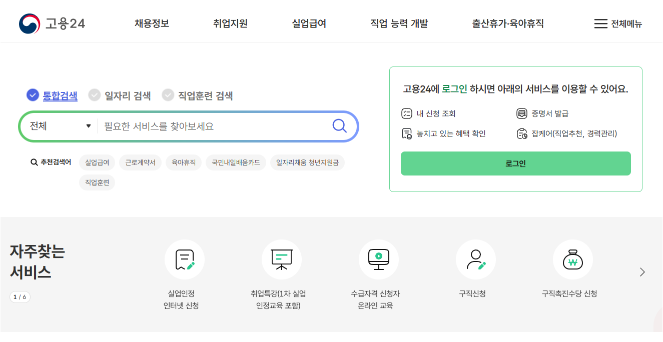Click the 직업훈련 suggested keyword

coord(97,182)
